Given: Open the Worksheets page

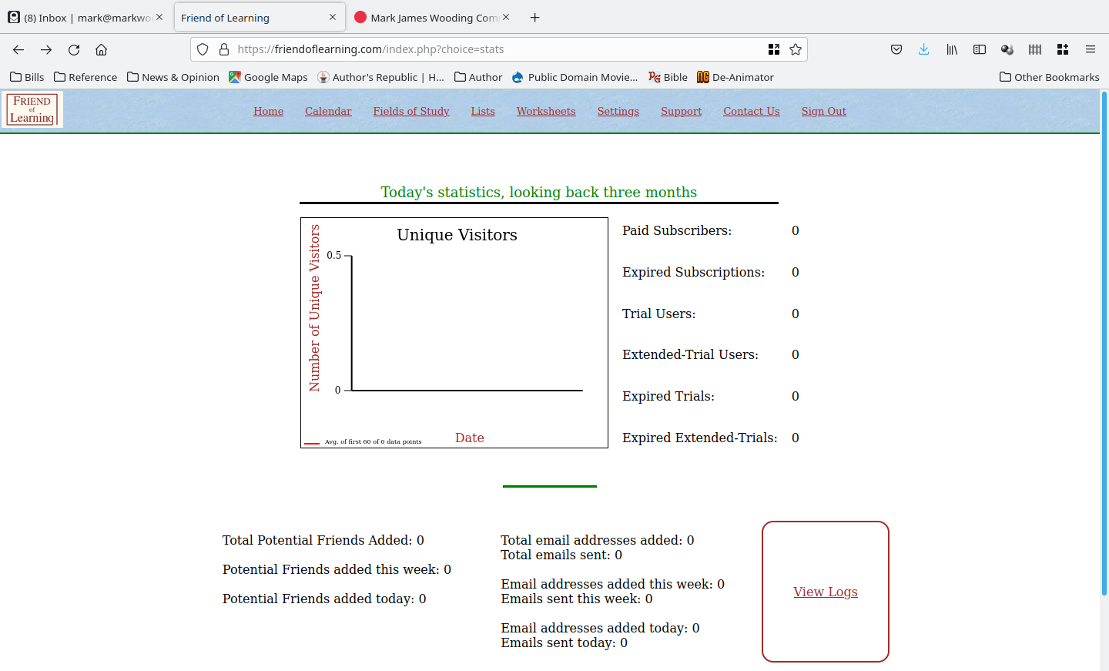Looking at the screenshot, I should click(x=546, y=111).
